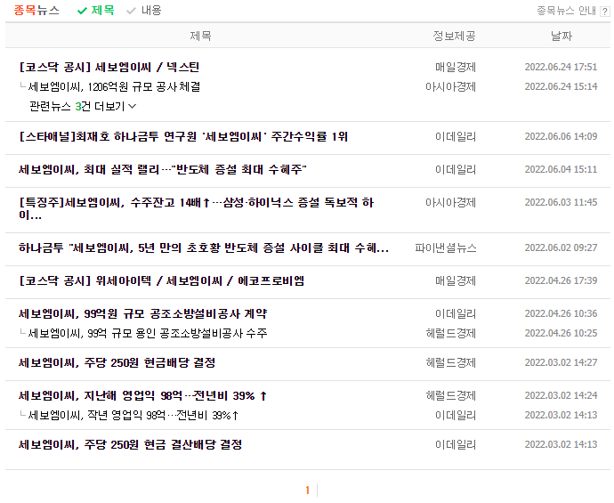The image size is (614, 503).
Task: Open article 최재호 하나금투 연구원 주간수익률 1위
Action: click(183, 136)
